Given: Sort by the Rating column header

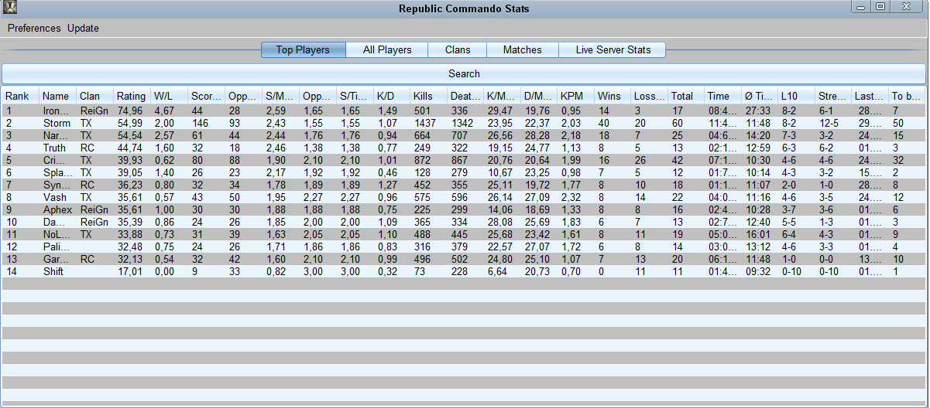Looking at the screenshot, I should click(132, 96).
